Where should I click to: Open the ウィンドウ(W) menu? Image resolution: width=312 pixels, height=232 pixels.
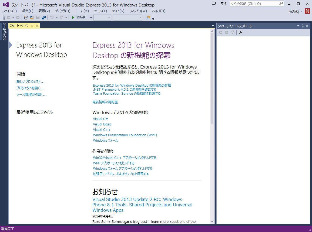(138, 11)
